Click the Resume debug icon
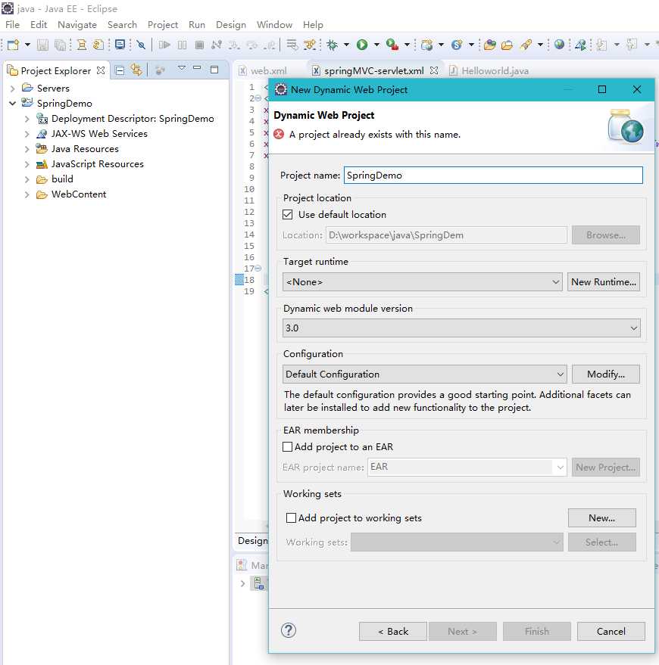The image size is (659, 665). pyautogui.click(x=164, y=45)
